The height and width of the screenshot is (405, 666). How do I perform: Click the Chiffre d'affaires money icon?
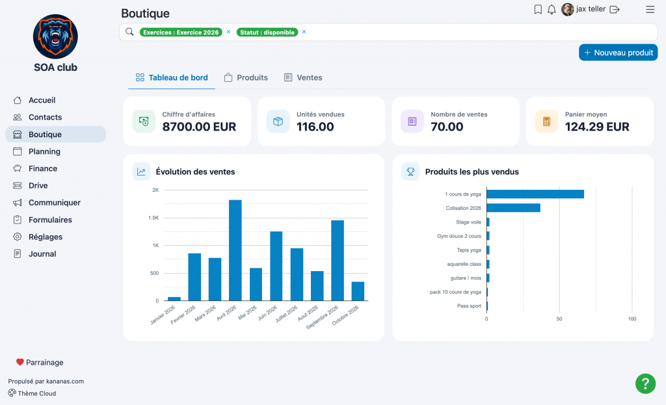(x=144, y=122)
